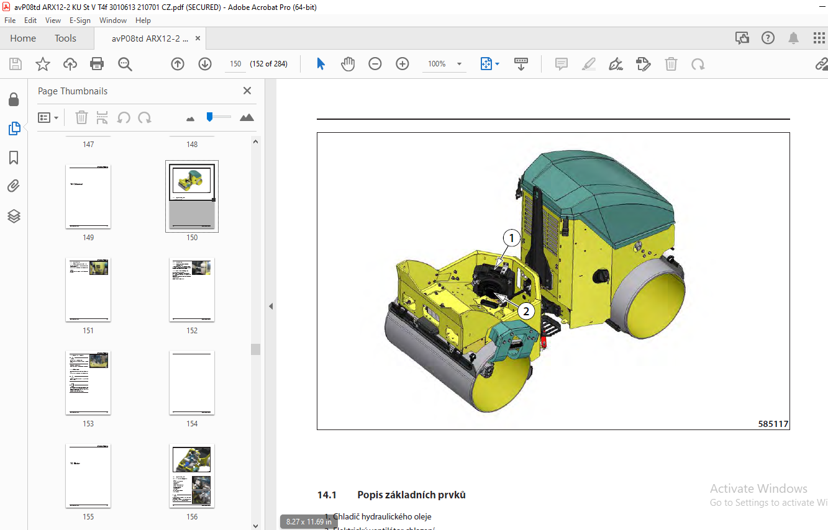This screenshot has width=828, height=530.
Task: Open the Window menu
Action: (113, 20)
